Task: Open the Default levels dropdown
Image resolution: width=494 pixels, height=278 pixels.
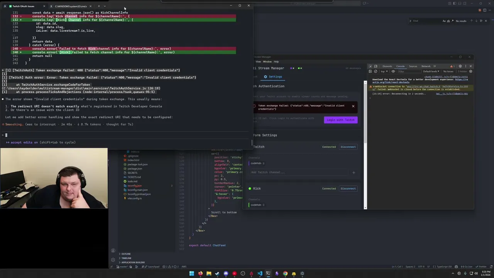Action: click(x=431, y=71)
